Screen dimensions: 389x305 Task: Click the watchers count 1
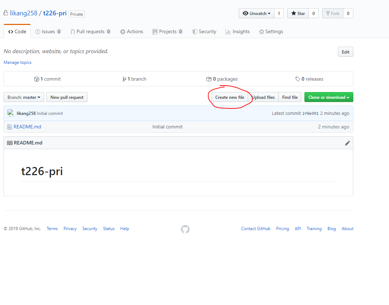pos(279,14)
